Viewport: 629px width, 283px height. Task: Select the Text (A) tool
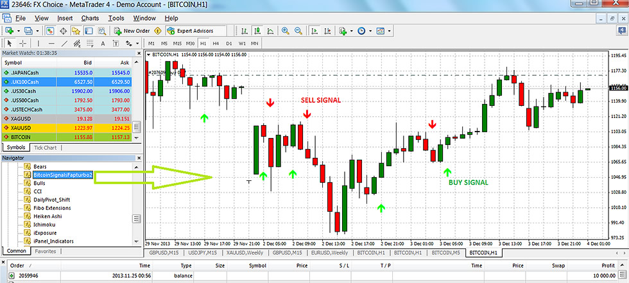[103, 43]
